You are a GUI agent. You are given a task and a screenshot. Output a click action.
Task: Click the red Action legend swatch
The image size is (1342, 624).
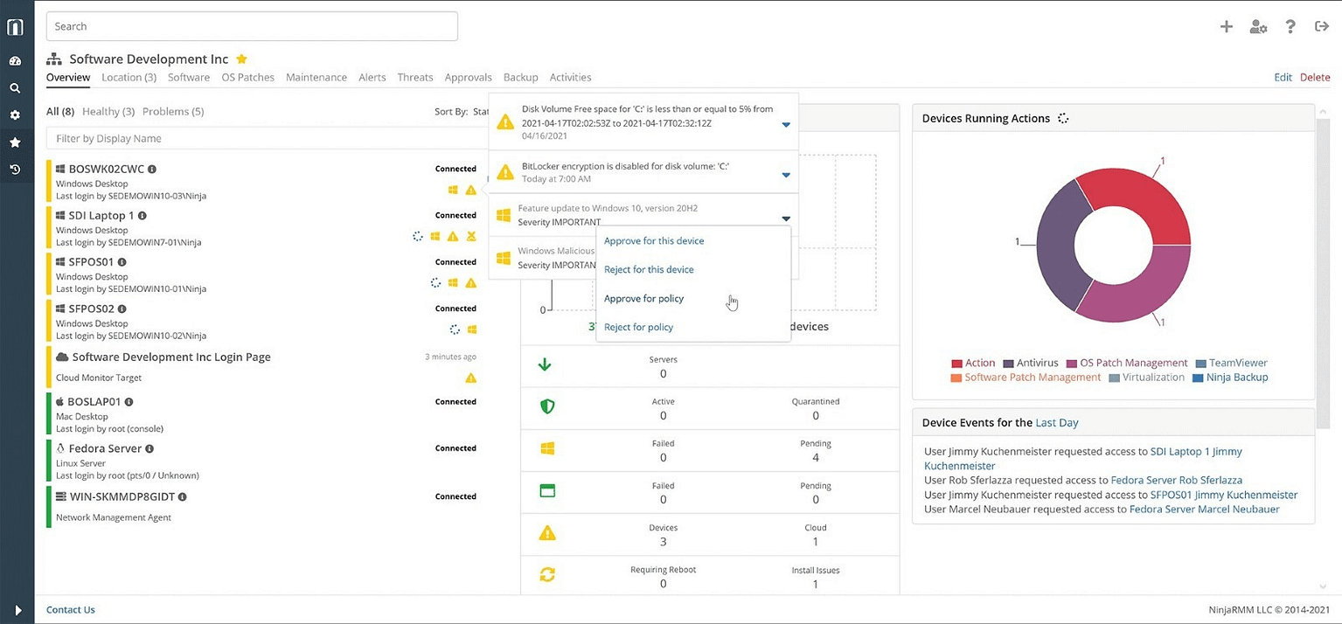coord(959,363)
